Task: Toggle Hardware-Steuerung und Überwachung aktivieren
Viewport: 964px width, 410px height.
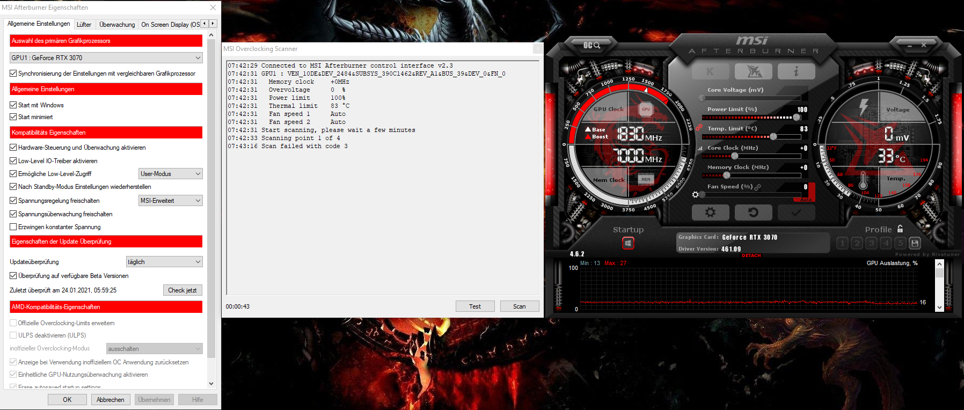Action: (x=13, y=148)
